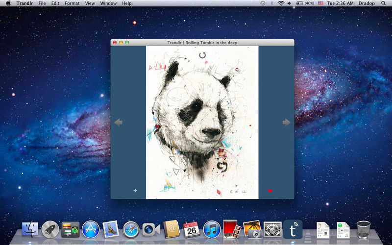Image resolution: width=392 pixels, height=245 pixels.
Task: Click the Bluetooth menu bar icon
Action: click(x=272, y=3)
